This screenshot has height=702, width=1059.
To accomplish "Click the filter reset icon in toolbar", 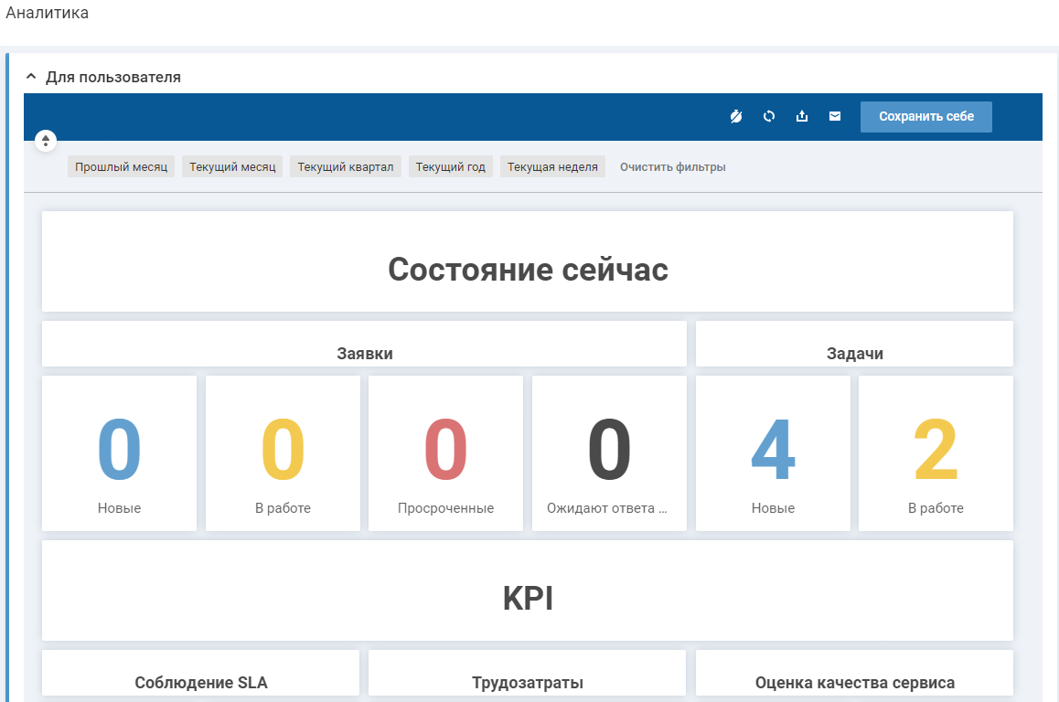I will point(736,116).
